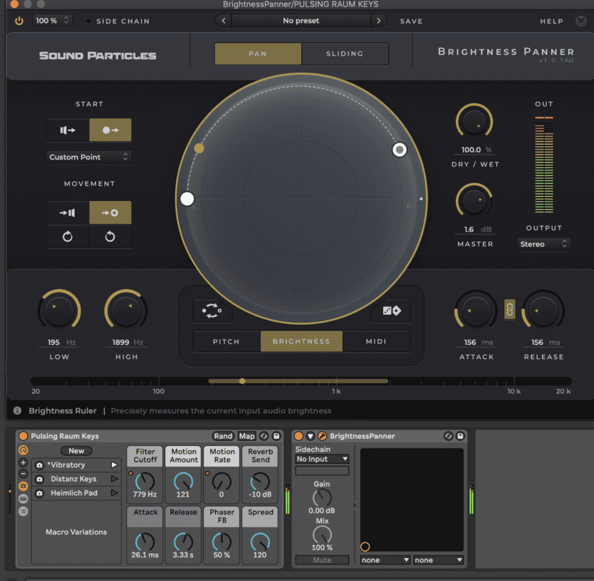
Task: Open the second none dropdown below XY pad
Action: click(439, 560)
